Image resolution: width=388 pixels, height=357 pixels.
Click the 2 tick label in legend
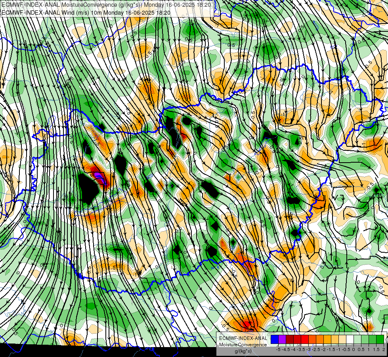click(x=384, y=349)
